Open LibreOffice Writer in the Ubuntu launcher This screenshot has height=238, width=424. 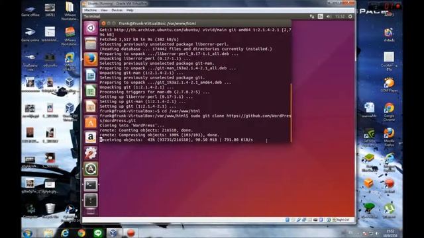[91, 75]
